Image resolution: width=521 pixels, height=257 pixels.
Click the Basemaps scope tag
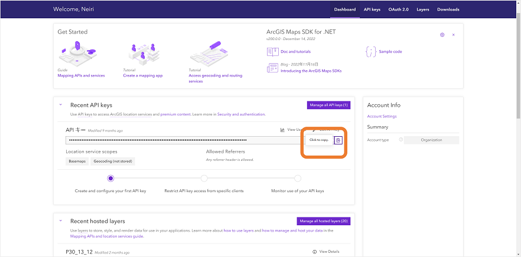click(77, 162)
